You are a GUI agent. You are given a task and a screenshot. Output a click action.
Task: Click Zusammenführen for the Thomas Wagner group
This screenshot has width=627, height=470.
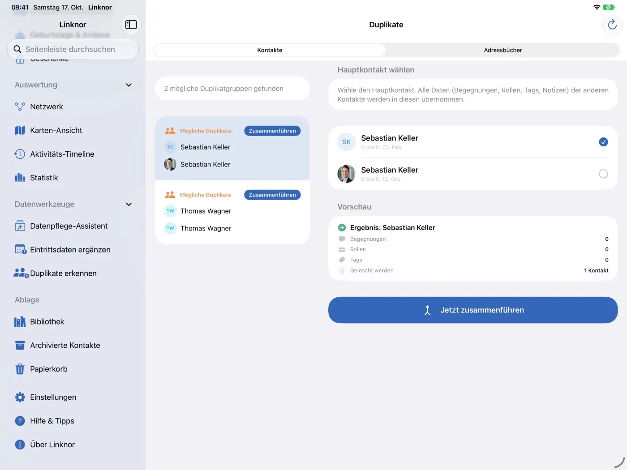(x=272, y=195)
